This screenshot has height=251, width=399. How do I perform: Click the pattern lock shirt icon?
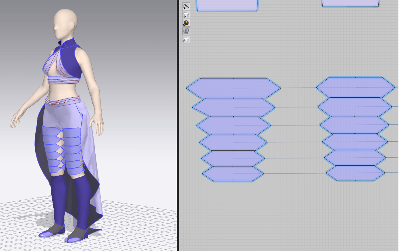[x=186, y=40]
